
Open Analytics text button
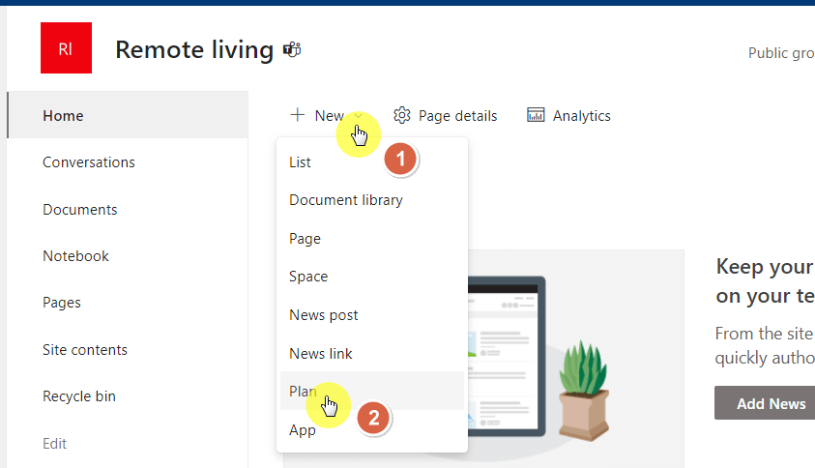coord(582,115)
